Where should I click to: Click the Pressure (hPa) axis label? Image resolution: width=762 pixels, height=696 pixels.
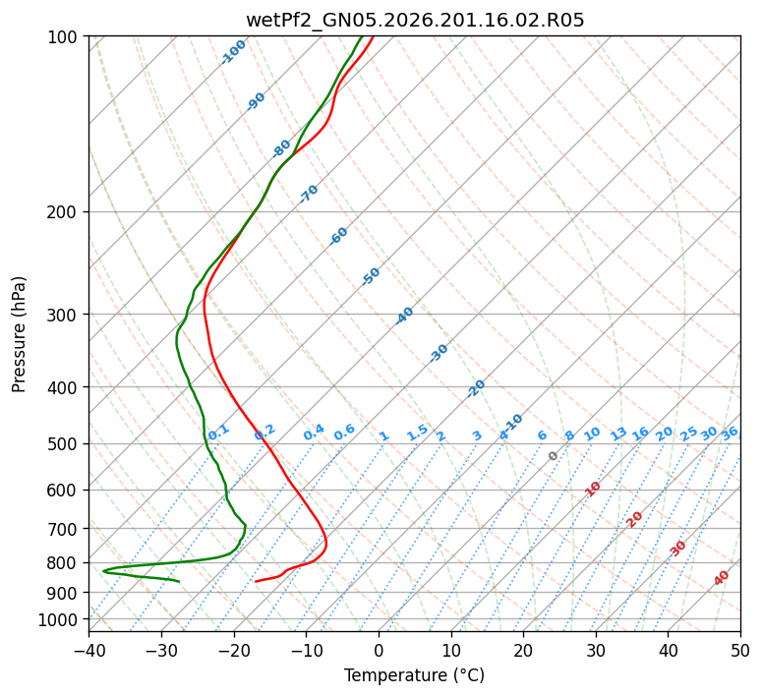coord(18,334)
